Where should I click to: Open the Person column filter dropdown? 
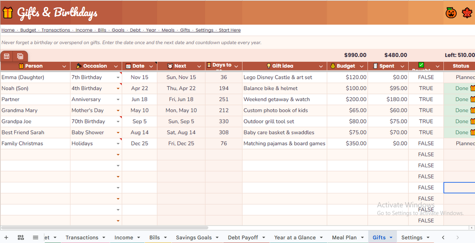pos(64,66)
